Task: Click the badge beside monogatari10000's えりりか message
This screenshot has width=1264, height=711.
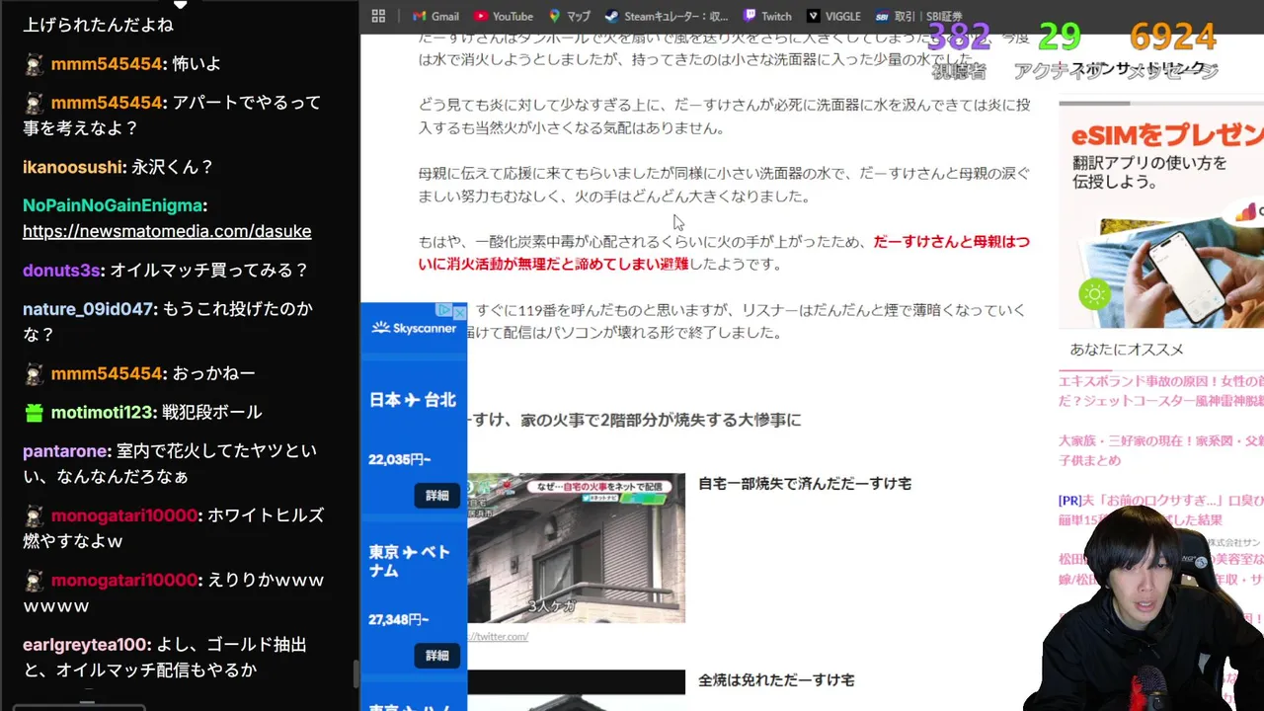Action: pyautogui.click(x=35, y=581)
